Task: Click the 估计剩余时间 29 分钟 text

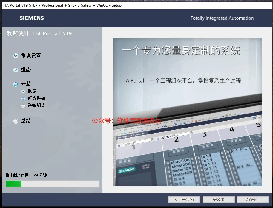Action: [x=26, y=175]
